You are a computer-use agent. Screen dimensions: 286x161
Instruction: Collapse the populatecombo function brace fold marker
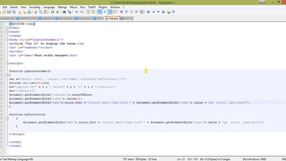[7, 75]
